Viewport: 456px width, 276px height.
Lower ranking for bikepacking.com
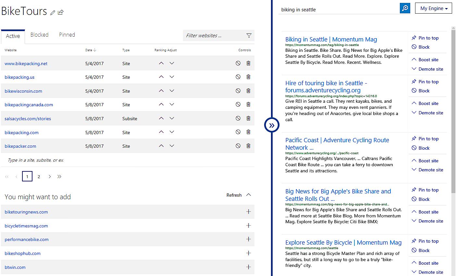pos(172,132)
